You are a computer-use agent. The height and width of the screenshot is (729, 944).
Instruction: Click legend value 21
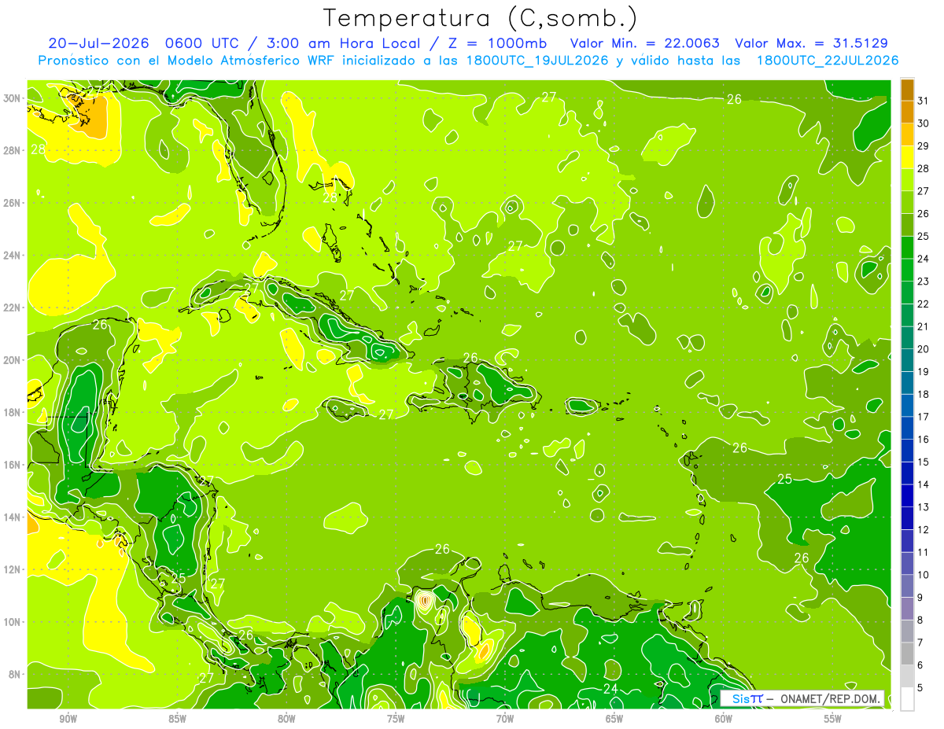click(x=924, y=326)
